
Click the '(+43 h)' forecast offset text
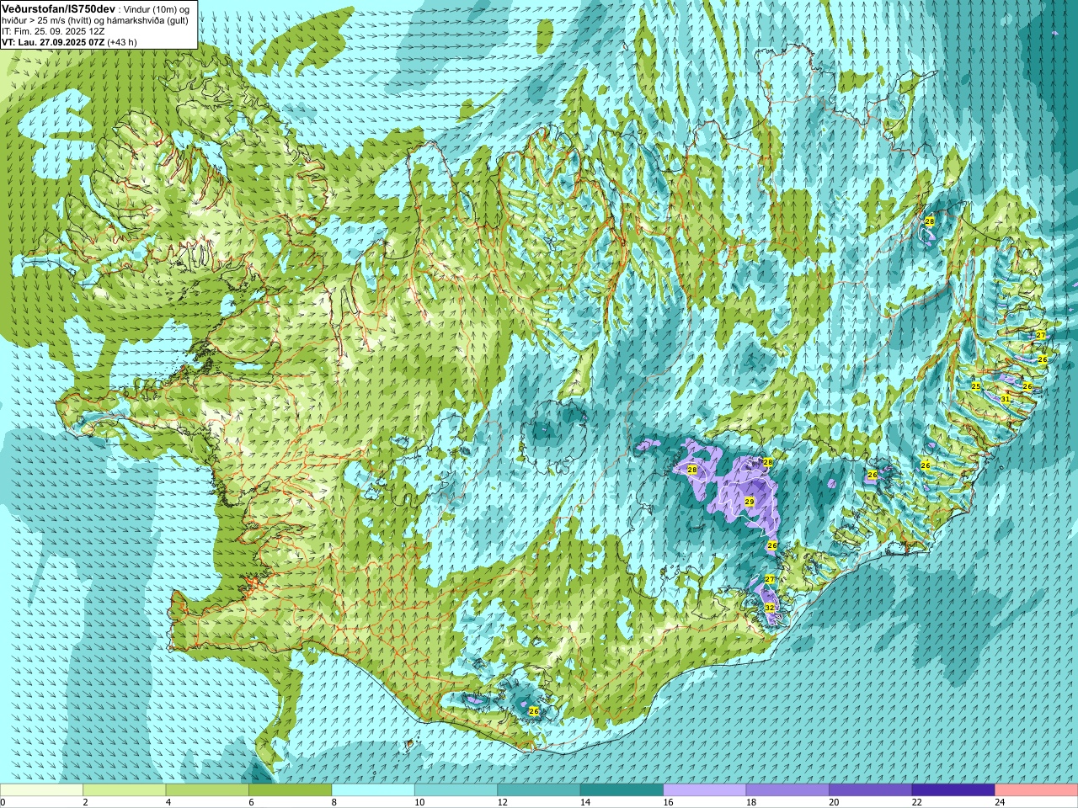click(122, 41)
